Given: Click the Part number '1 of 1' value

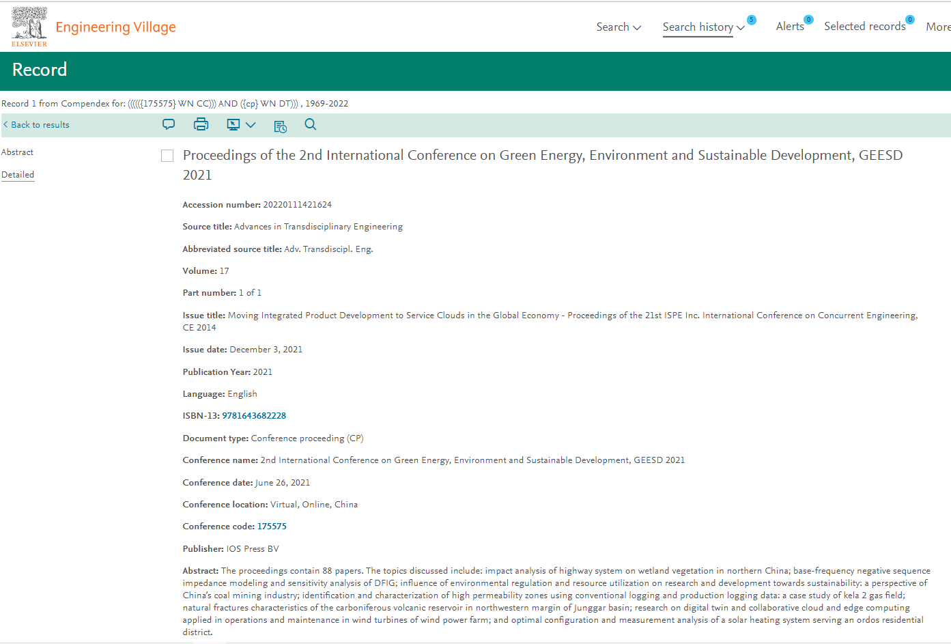Looking at the screenshot, I should tap(250, 293).
